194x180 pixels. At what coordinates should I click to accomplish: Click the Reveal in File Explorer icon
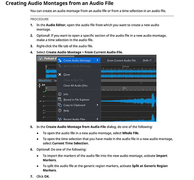[60, 100]
